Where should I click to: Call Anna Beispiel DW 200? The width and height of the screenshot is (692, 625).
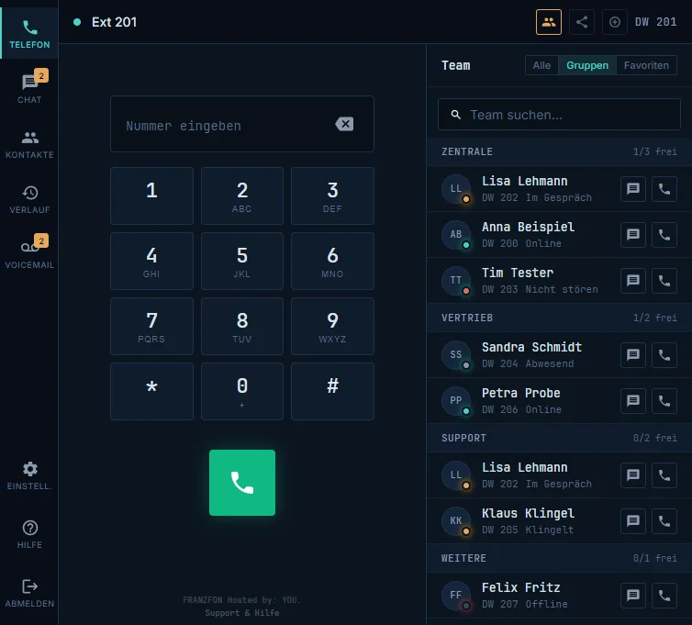(664, 235)
